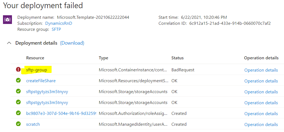
Task: Collapse the Deployment details section chevron
Action: [x=9, y=43]
